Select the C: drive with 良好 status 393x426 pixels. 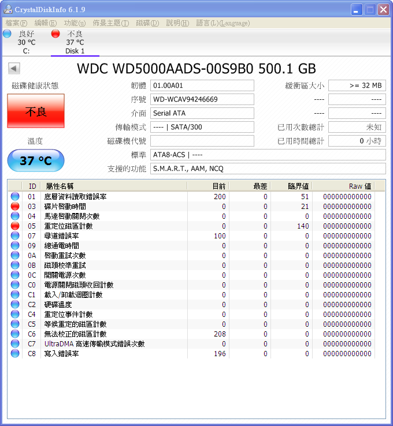click(x=27, y=42)
